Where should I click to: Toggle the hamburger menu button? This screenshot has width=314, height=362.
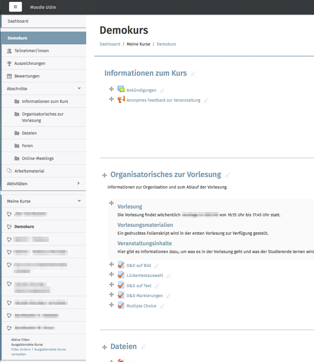(15, 7)
